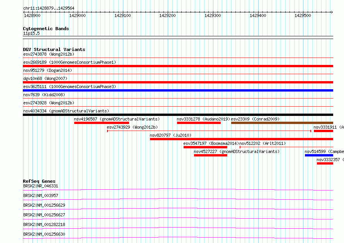Click the RefSeq Genes track title

[39, 181]
